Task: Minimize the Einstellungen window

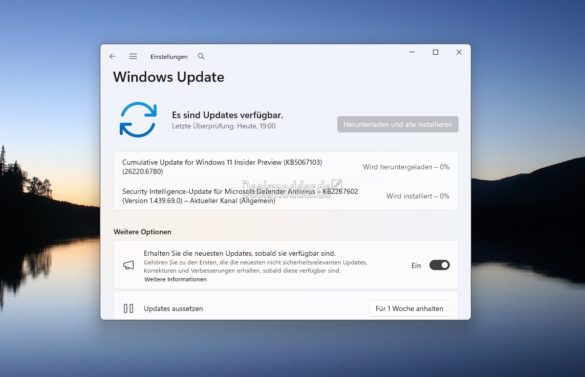Action: [x=412, y=52]
